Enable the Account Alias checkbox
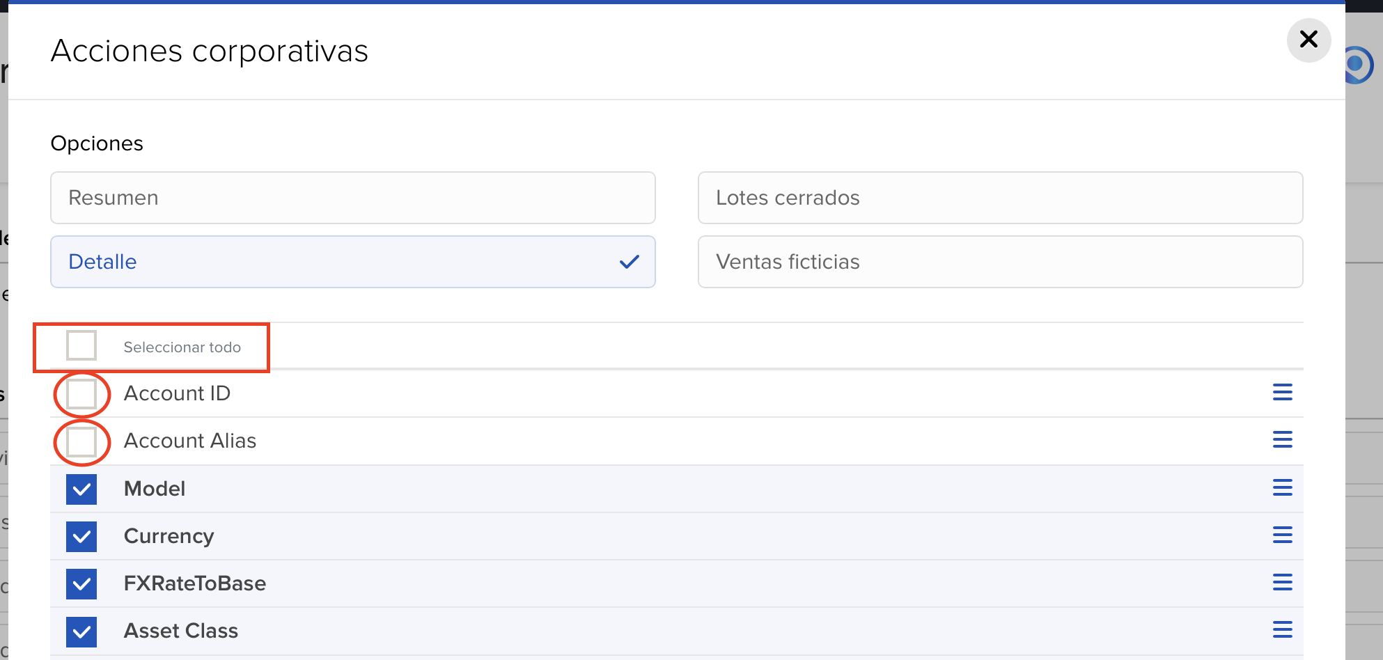1383x660 pixels. (x=81, y=441)
